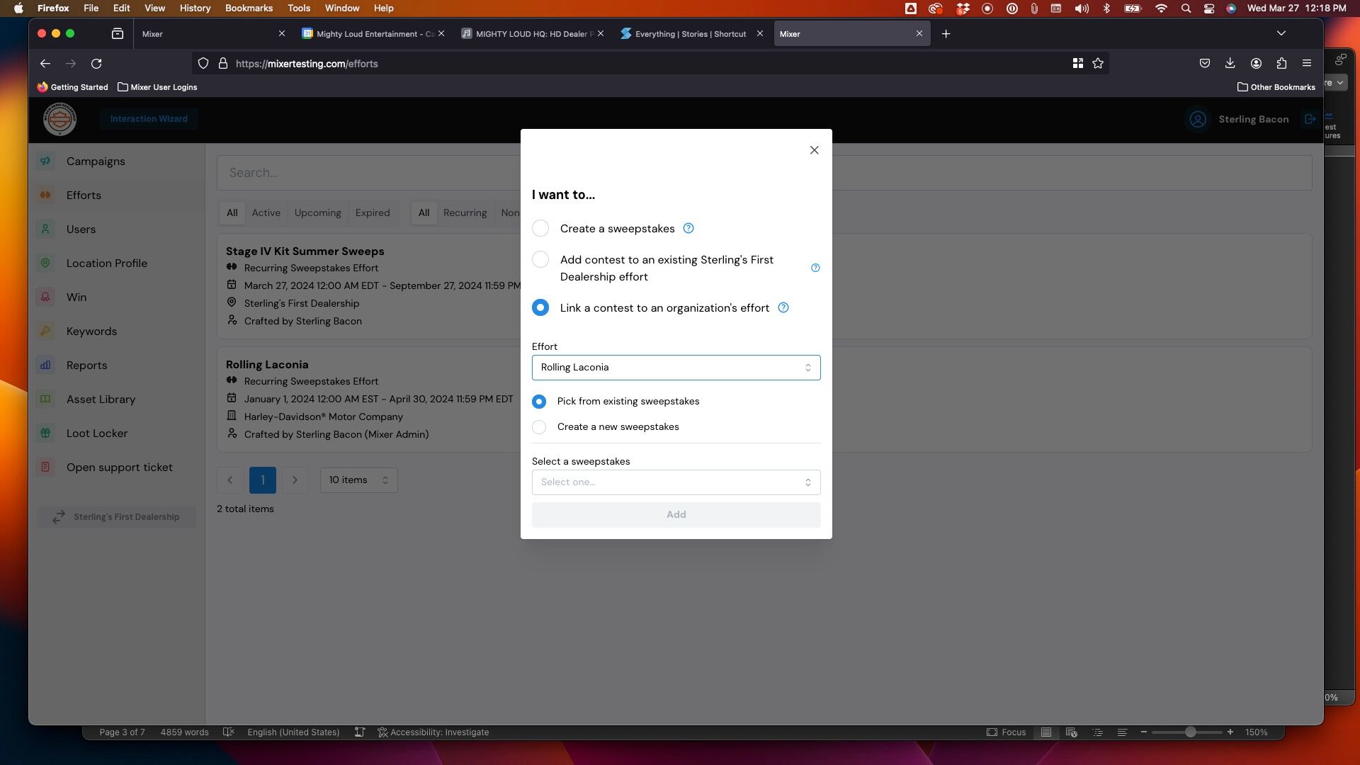Expand the Select a sweepstakes dropdown
This screenshot has width=1360, height=765.
click(676, 482)
